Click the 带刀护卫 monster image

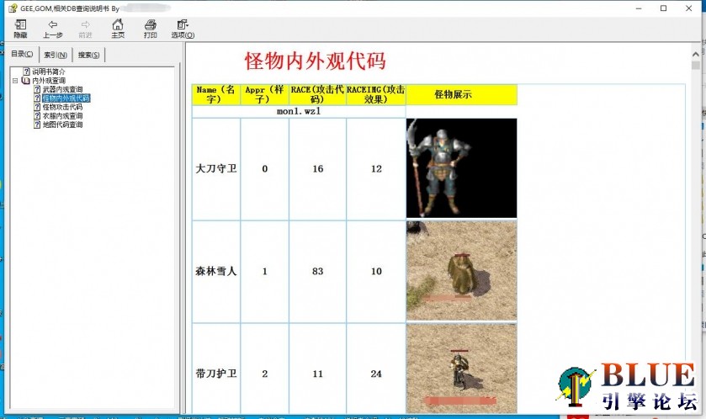pos(461,369)
